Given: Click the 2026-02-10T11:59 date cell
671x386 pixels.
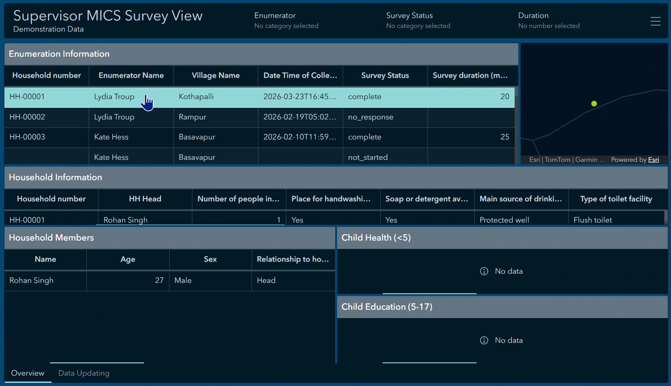Looking at the screenshot, I should [x=300, y=137].
